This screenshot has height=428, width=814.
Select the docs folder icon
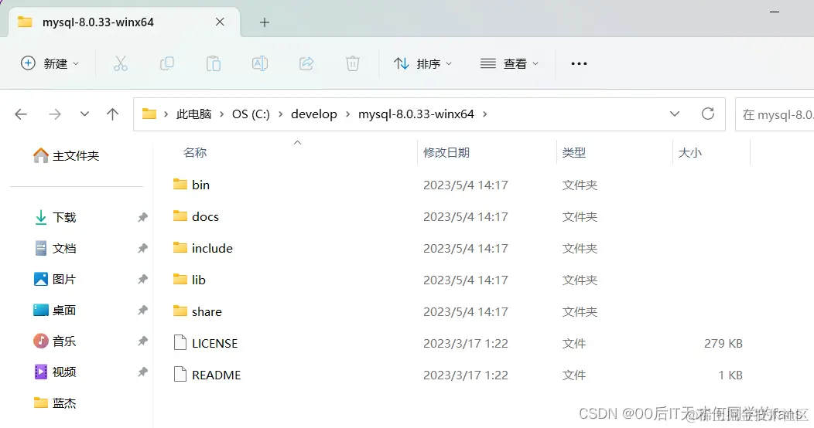point(180,216)
